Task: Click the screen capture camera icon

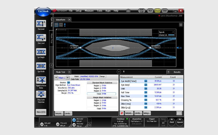Action: 128,11
